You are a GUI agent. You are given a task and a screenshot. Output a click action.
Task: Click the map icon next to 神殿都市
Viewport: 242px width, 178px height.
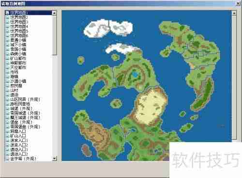(7, 63)
